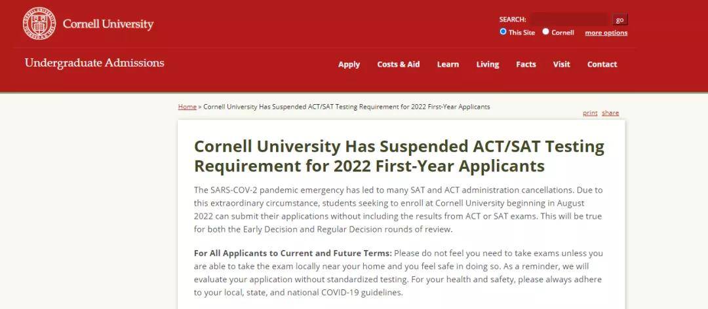Image resolution: width=708 pixels, height=309 pixels.
Task: Click the Home breadcrumb link
Action: 187,107
